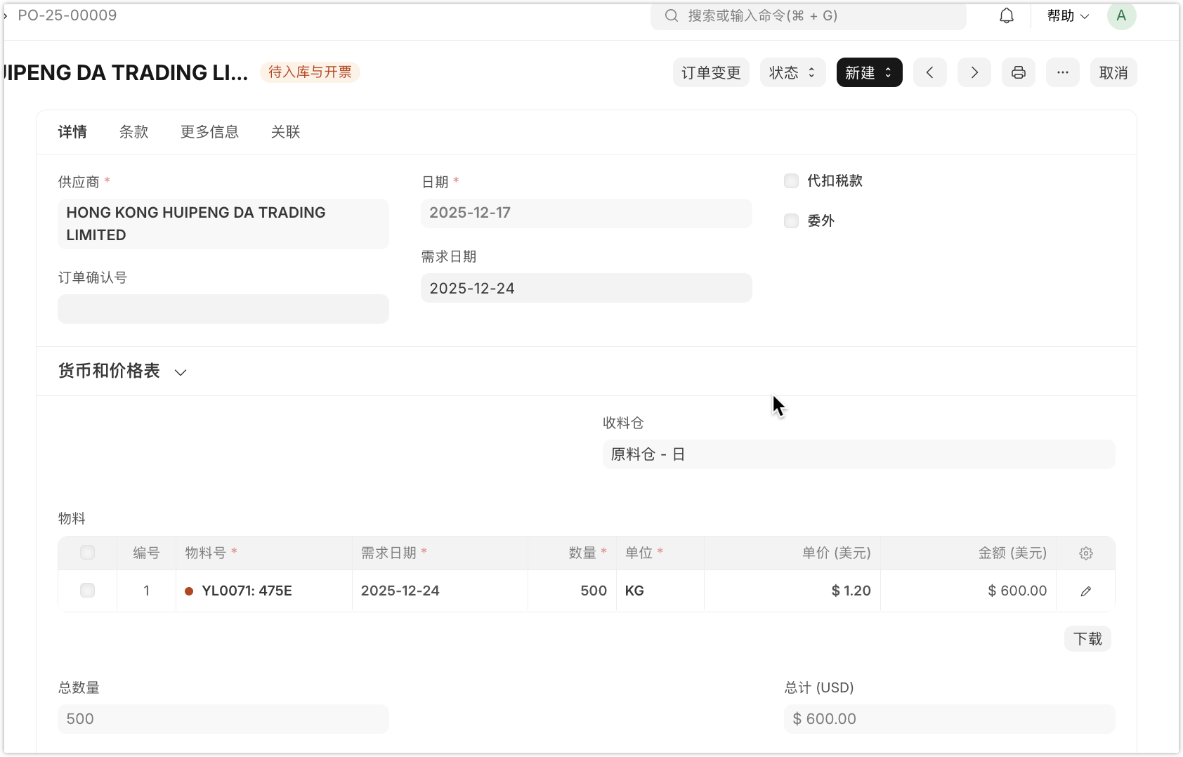Select the row 1 checkbox for YL0071
This screenshot has height=757, width=1183.
click(87, 591)
